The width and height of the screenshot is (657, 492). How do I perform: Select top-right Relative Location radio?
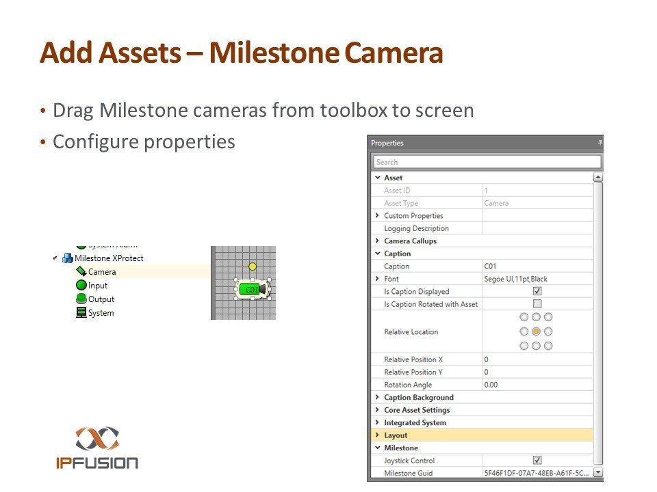548,317
